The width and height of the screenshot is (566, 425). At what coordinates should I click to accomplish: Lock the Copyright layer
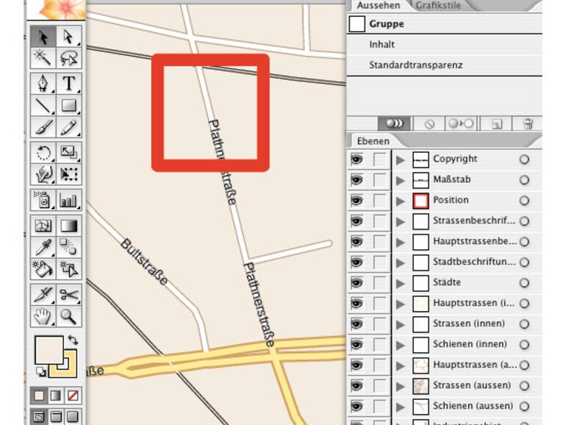pos(379,160)
